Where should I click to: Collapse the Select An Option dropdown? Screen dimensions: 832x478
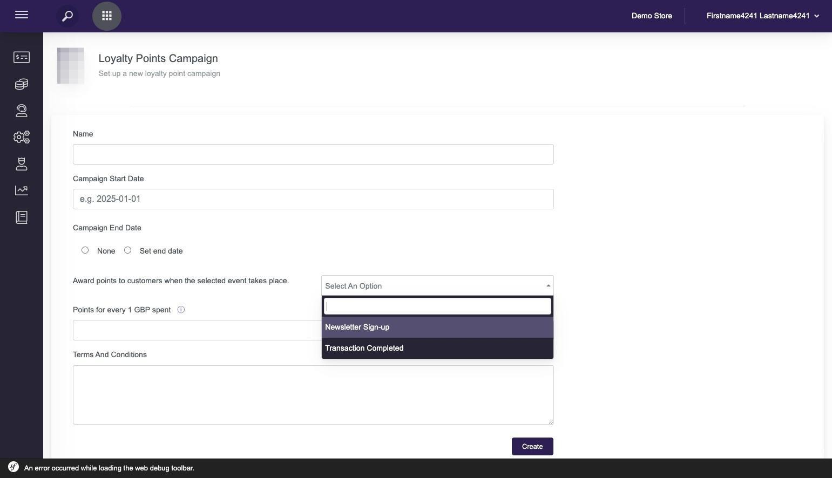[437, 286]
